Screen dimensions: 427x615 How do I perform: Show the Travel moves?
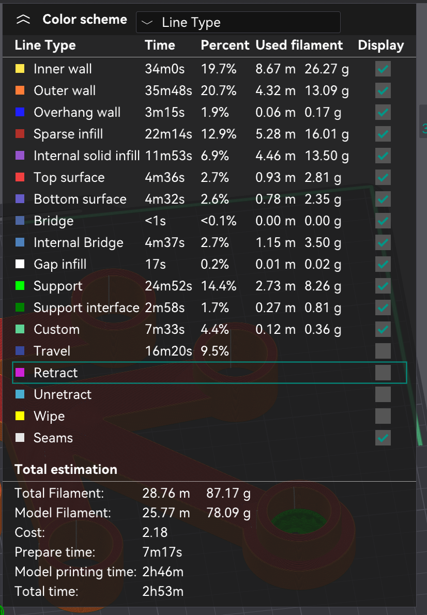(383, 350)
